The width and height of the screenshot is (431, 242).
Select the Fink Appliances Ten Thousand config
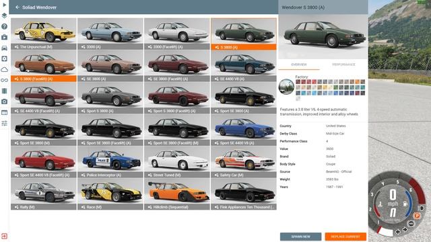(x=244, y=194)
